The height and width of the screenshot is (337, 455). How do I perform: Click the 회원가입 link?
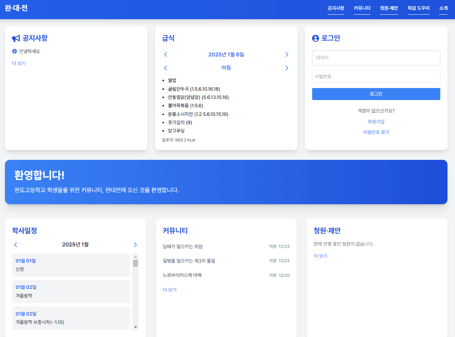(376, 121)
